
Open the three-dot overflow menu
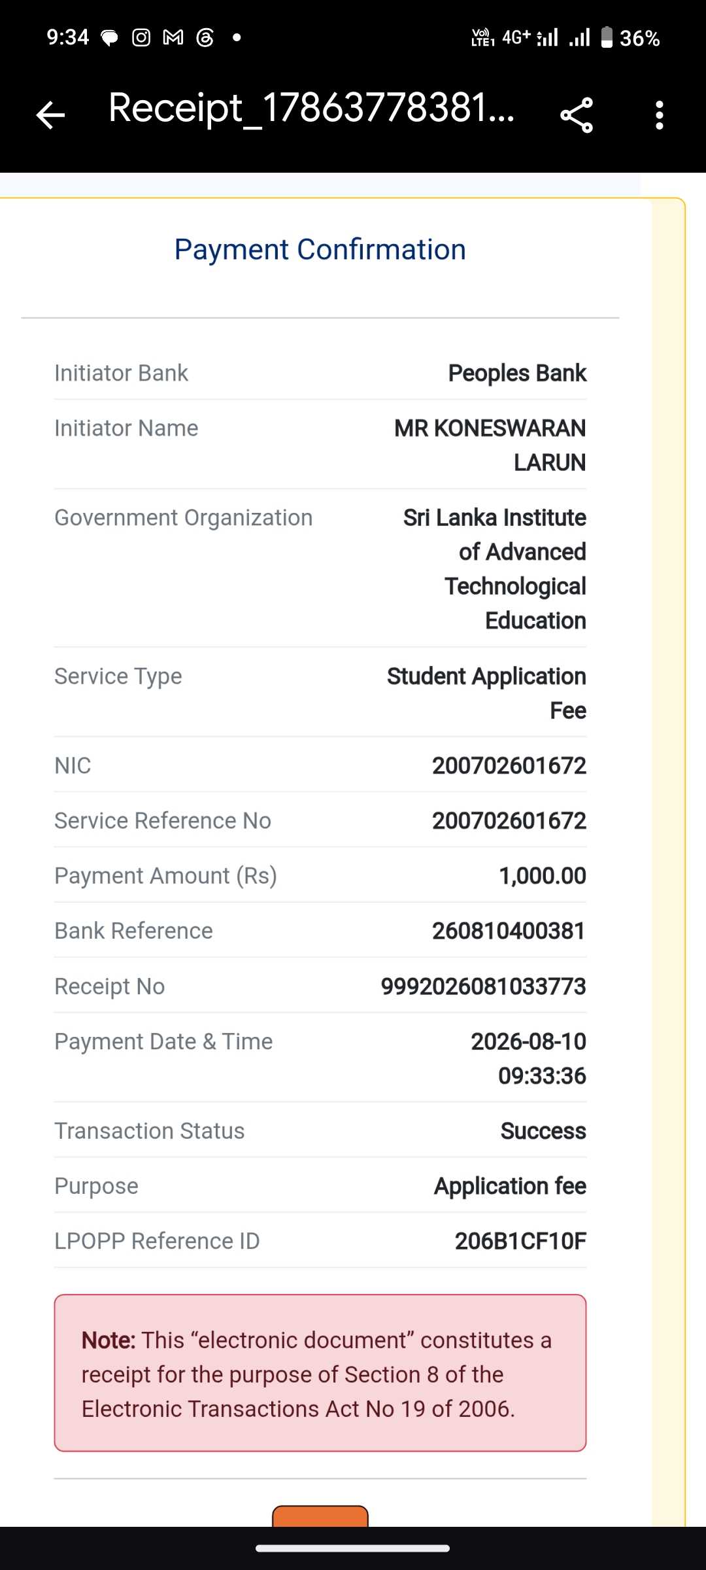660,115
